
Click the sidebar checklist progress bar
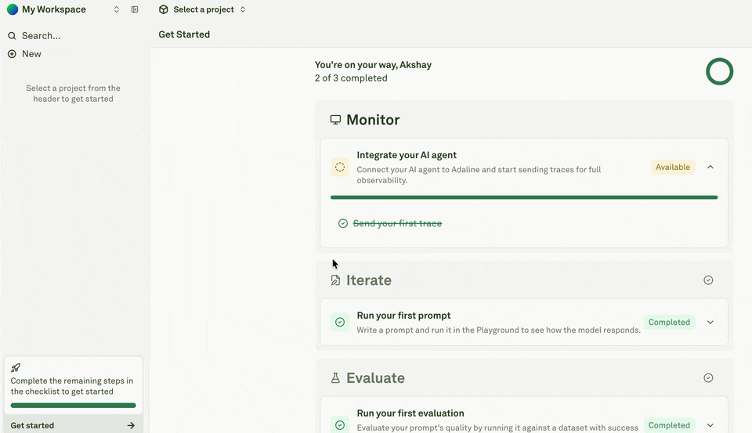pyautogui.click(x=74, y=405)
